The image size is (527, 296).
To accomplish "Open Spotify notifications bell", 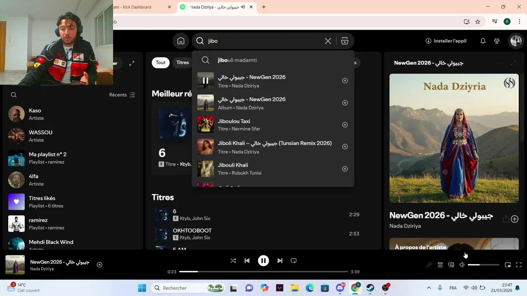I will click(x=483, y=41).
